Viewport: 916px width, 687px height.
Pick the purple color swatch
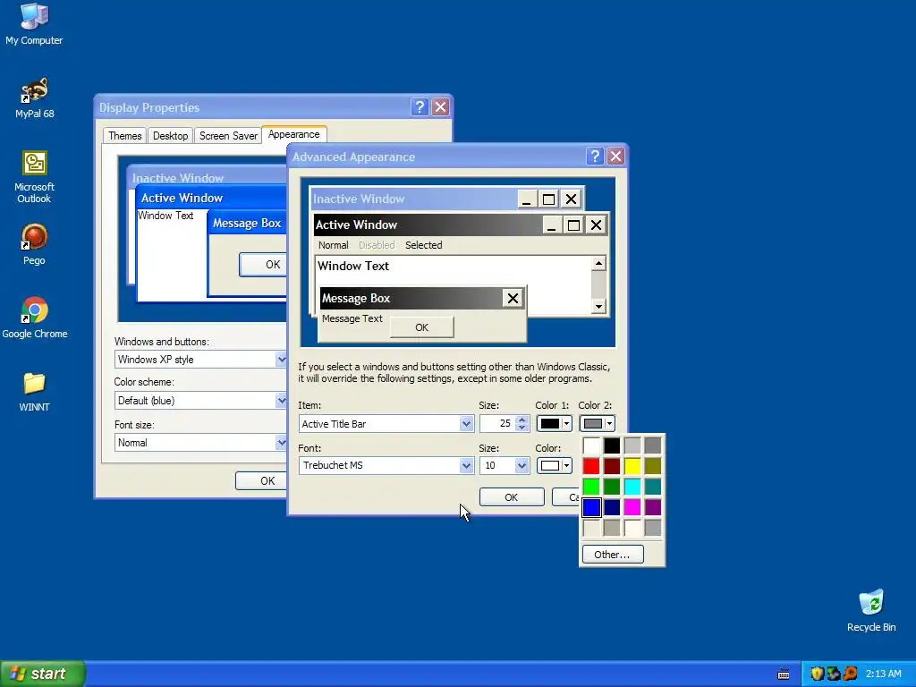652,507
